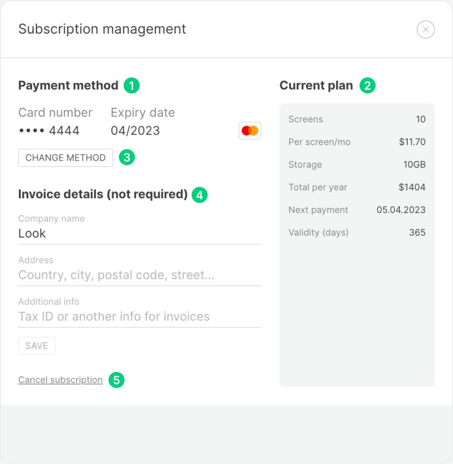This screenshot has height=464, width=453.
Task: Click the Company name input showing Look
Action: [139, 233]
